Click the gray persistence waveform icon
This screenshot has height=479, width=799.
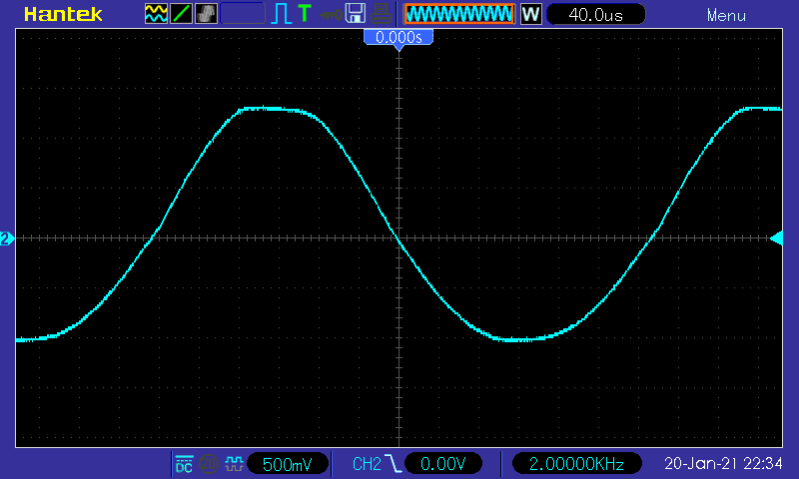coord(206,14)
